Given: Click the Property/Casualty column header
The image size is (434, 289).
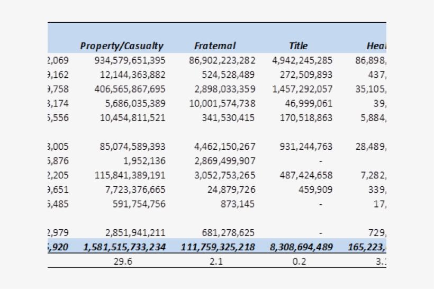Looking at the screenshot, I should (x=122, y=46).
